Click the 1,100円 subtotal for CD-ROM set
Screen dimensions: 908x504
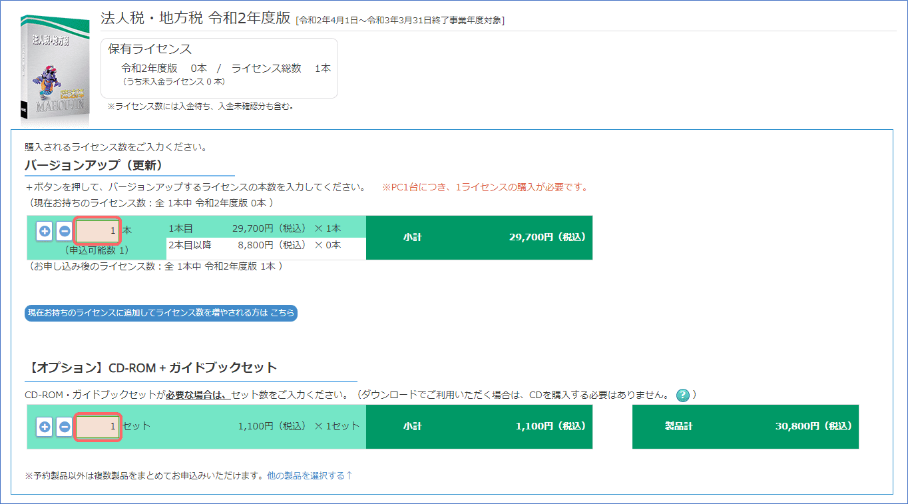point(479,426)
